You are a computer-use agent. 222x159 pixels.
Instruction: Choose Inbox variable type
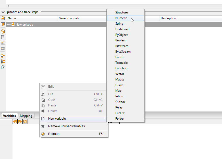[126, 96]
